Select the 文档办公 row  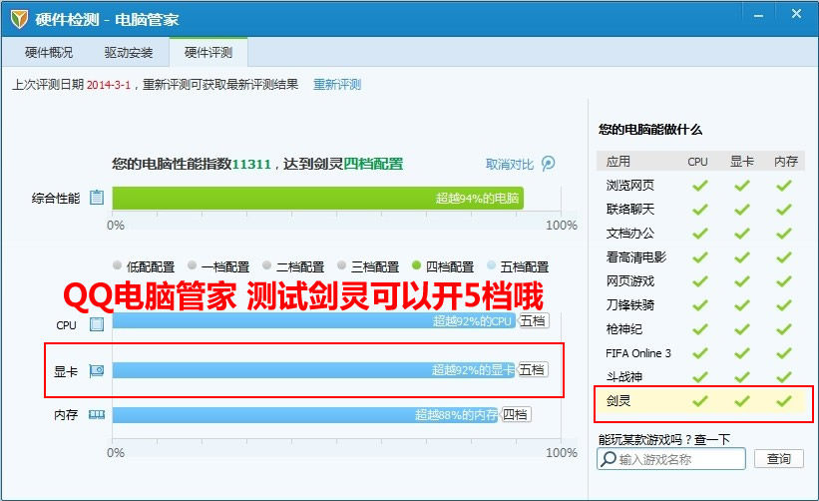(700, 233)
